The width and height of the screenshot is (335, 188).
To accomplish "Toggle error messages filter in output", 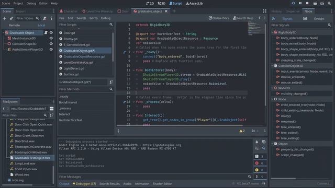I will (260, 163).
